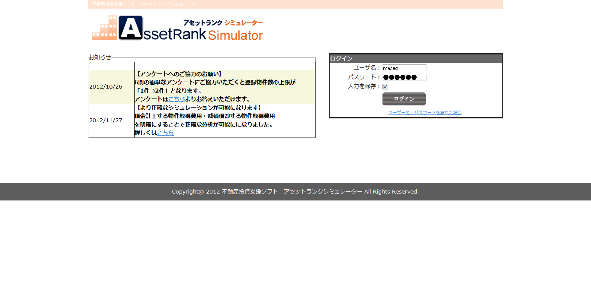The height and width of the screenshot is (286, 591).
Task: Open the 詳しくはこちら link
Action: [165, 133]
